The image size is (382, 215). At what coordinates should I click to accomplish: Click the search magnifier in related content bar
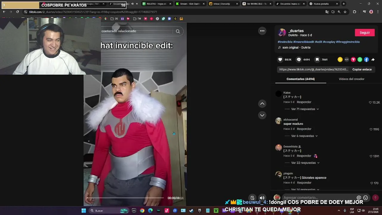tap(178, 31)
